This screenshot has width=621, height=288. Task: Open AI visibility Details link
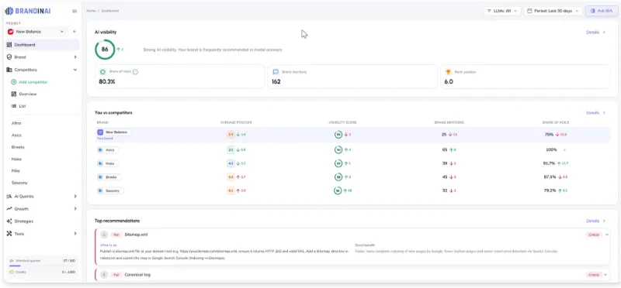595,33
